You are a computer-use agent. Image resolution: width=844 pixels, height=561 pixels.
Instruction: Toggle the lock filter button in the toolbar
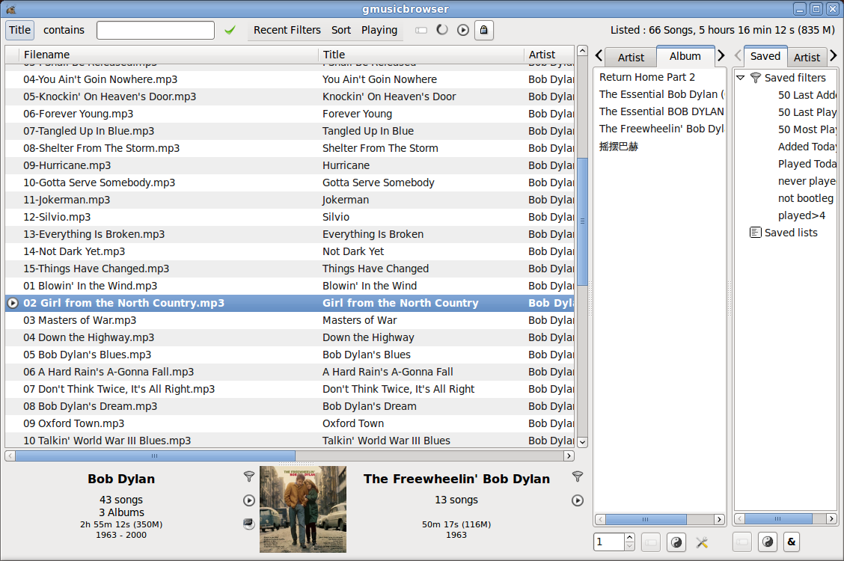tap(484, 30)
